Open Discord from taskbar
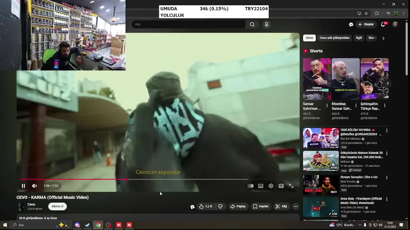410x230 pixels. pyautogui.click(x=77, y=225)
